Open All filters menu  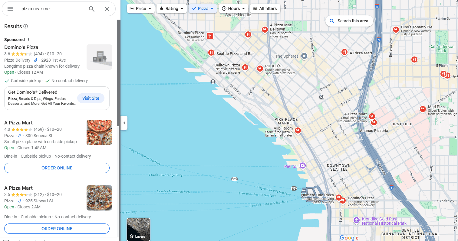(265, 8)
